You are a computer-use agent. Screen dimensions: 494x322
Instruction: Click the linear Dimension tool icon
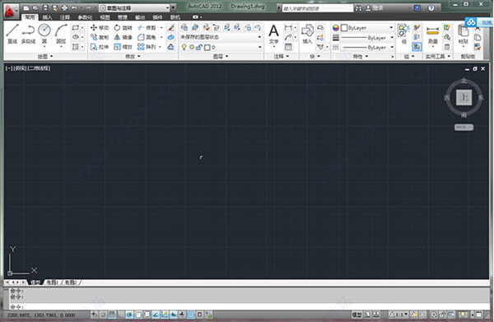coord(288,28)
